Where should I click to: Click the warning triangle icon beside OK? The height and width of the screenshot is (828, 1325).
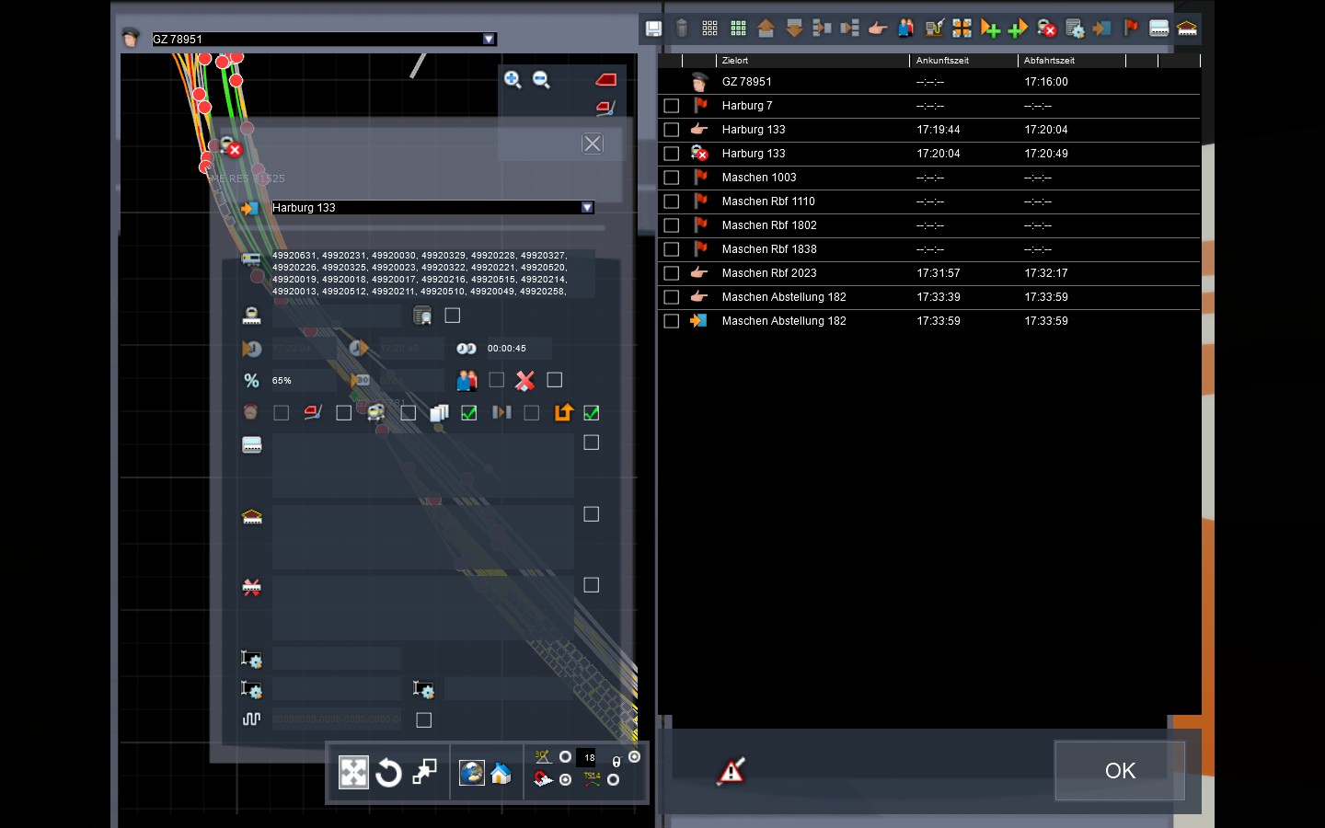point(732,771)
